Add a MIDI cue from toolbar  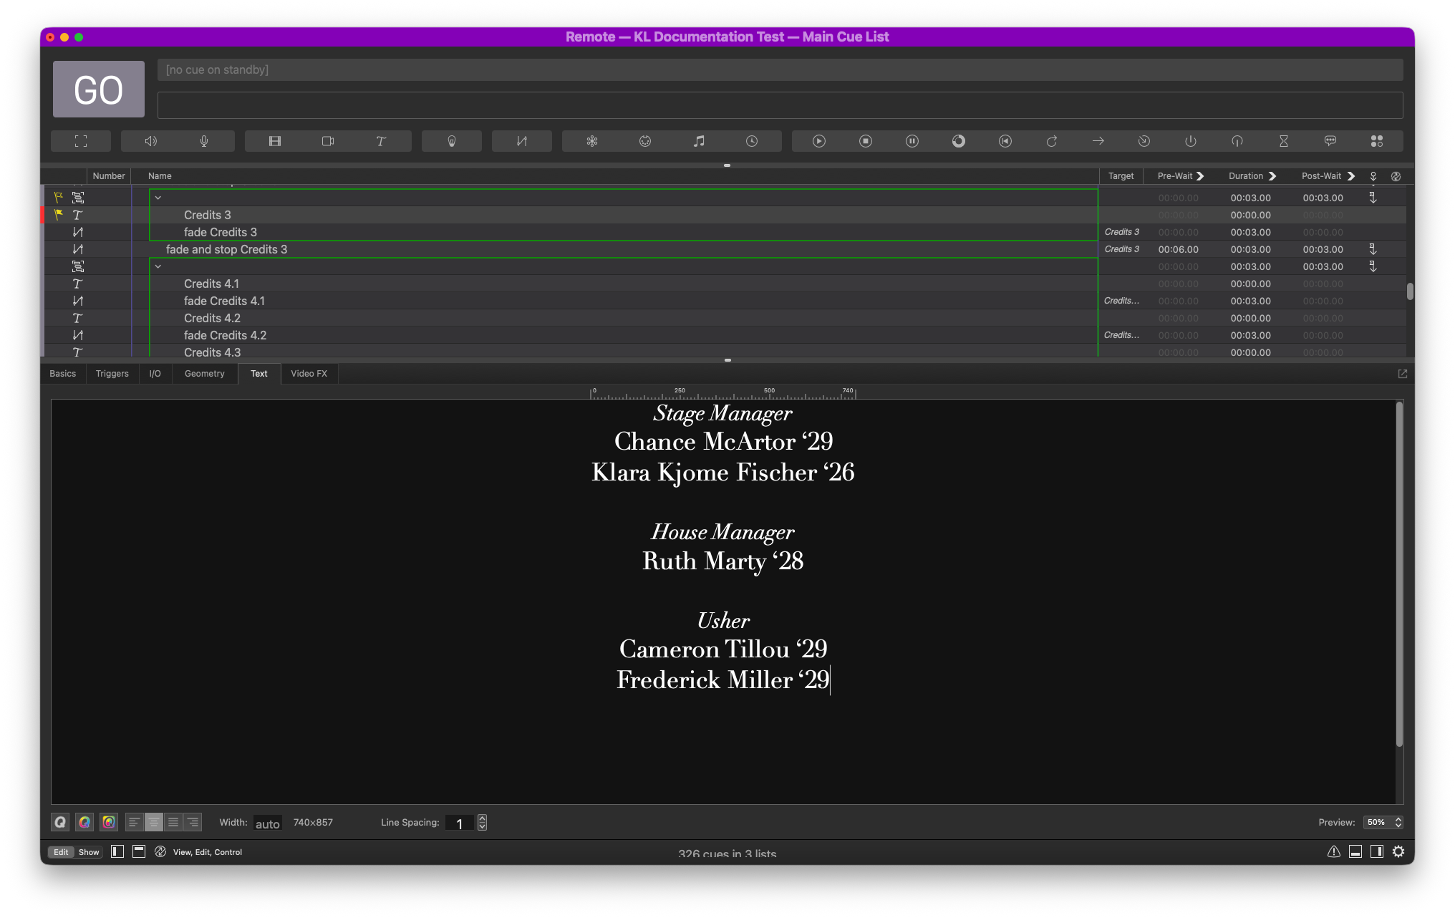645,141
